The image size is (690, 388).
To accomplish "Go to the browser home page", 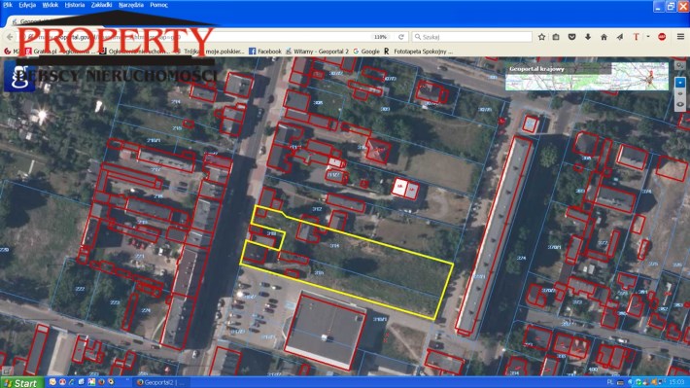I will click(x=604, y=37).
